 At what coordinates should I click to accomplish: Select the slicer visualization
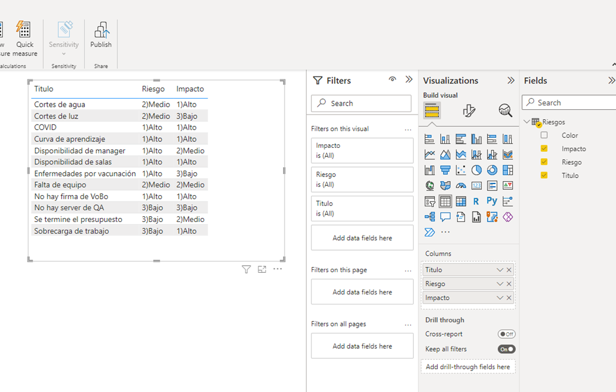point(430,201)
